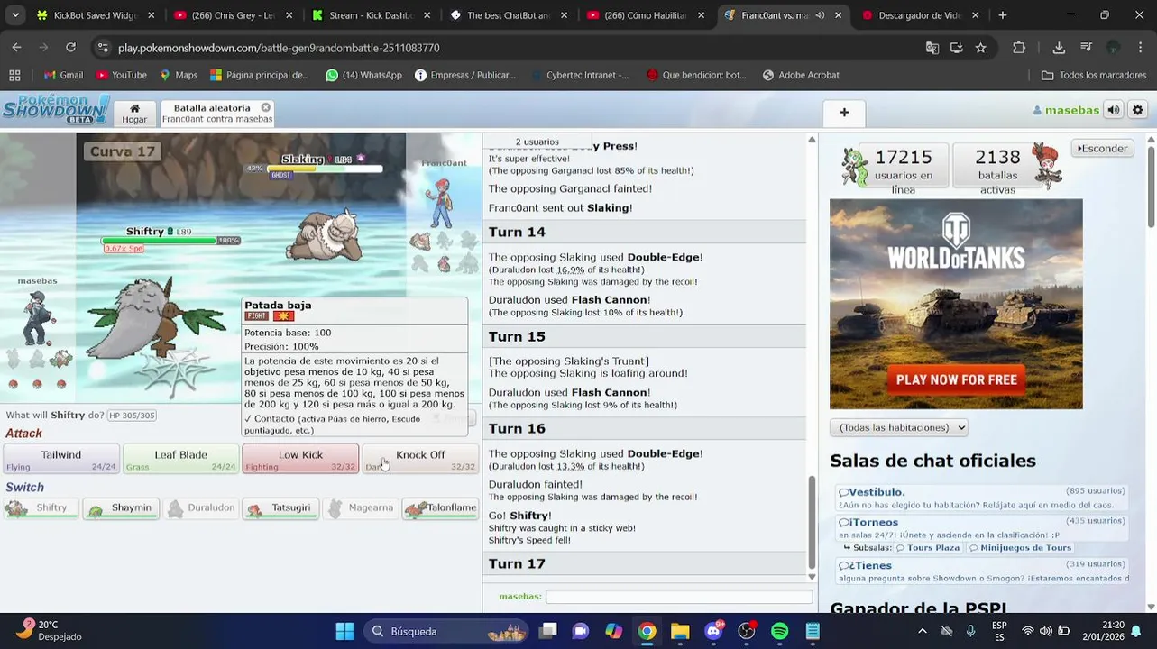
Task: Open Showdown options gear icon
Action: [x=1138, y=110]
